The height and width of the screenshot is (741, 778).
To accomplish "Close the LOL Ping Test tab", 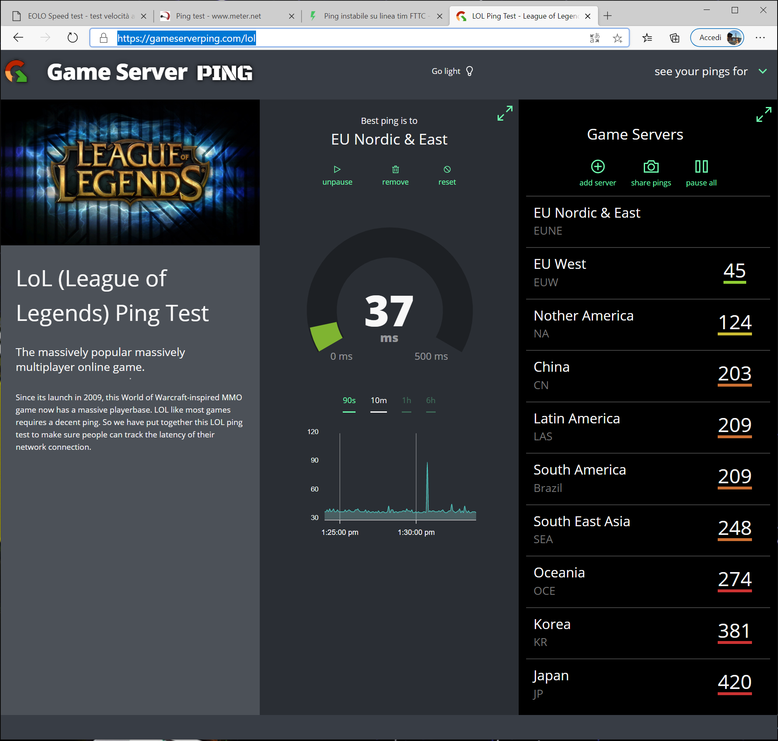I will pyautogui.click(x=588, y=16).
